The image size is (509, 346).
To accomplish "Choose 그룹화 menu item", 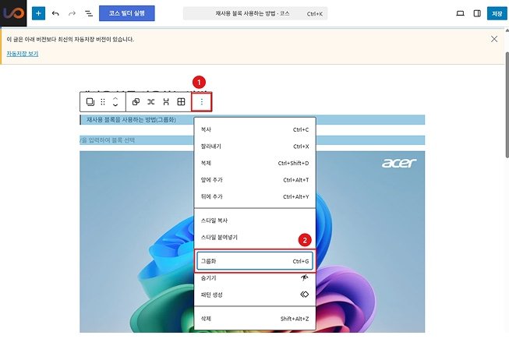I will tap(255, 261).
